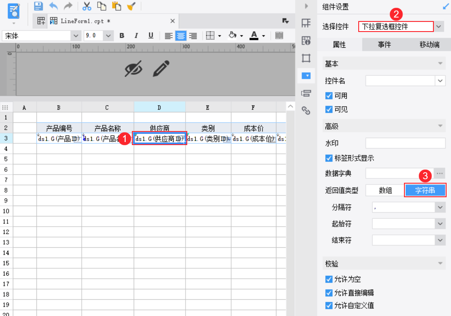Select row header 3
Viewport: 451px width, 316px height.
6,138
